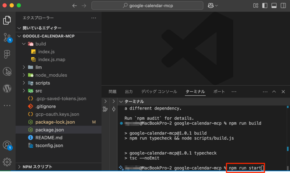The width and height of the screenshot is (290, 173).
Task: Switch to the 出力 tab
Action: [129, 92]
